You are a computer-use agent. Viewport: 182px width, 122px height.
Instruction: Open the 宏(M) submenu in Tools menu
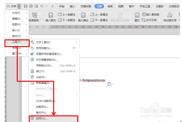point(54,95)
